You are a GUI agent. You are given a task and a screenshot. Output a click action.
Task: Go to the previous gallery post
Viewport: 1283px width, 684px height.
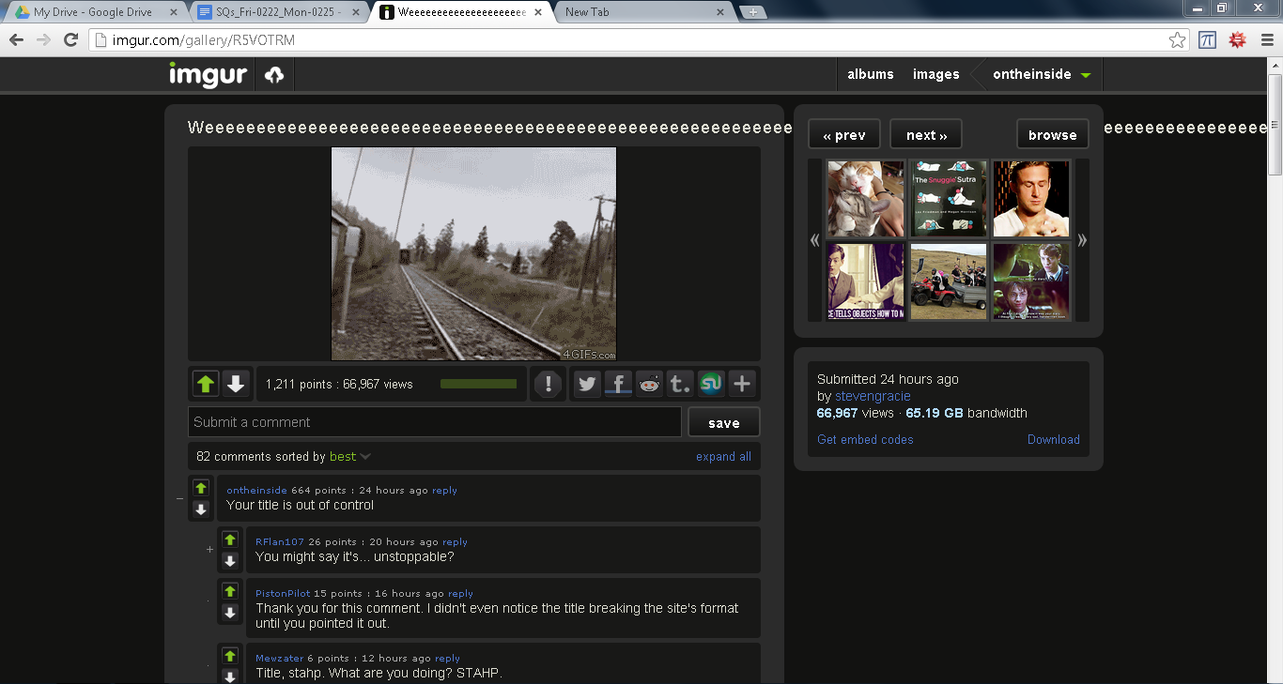click(x=843, y=134)
